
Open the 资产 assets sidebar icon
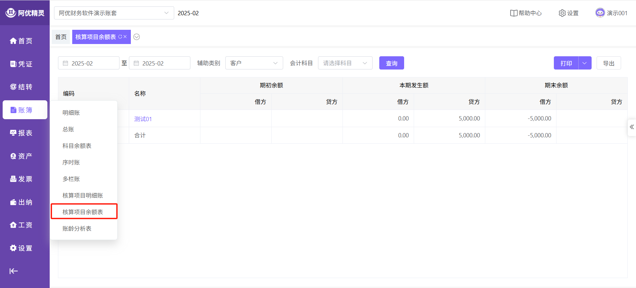pos(21,156)
